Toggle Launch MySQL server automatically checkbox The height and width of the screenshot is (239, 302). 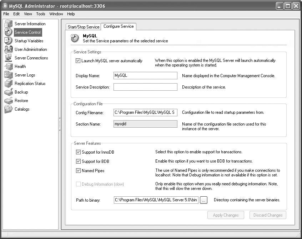[x=78, y=61]
